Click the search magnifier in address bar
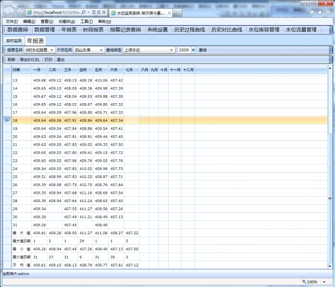The height and width of the screenshot is (287, 335). coord(84,12)
